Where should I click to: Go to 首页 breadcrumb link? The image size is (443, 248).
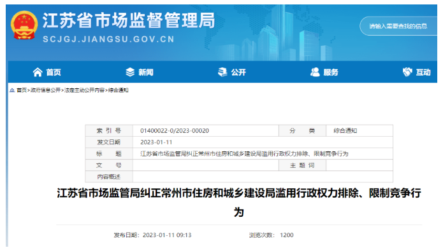click(x=22, y=90)
